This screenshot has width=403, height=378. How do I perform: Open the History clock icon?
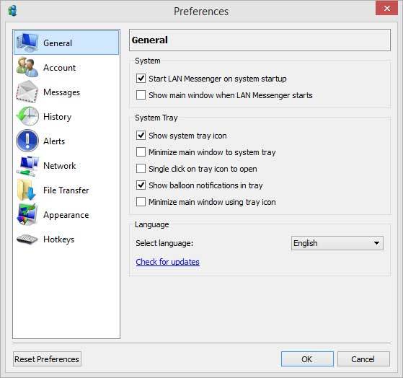27,116
